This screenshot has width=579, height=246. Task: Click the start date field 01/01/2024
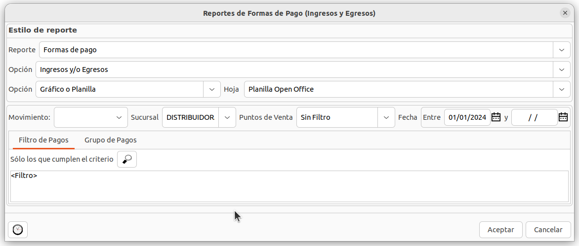point(467,117)
